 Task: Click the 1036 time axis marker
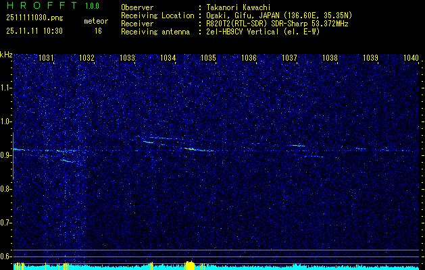(249, 57)
